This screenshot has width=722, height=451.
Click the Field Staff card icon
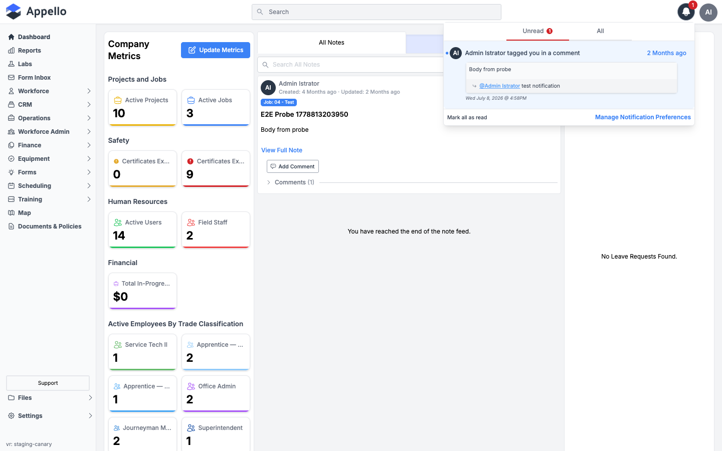pyautogui.click(x=191, y=222)
